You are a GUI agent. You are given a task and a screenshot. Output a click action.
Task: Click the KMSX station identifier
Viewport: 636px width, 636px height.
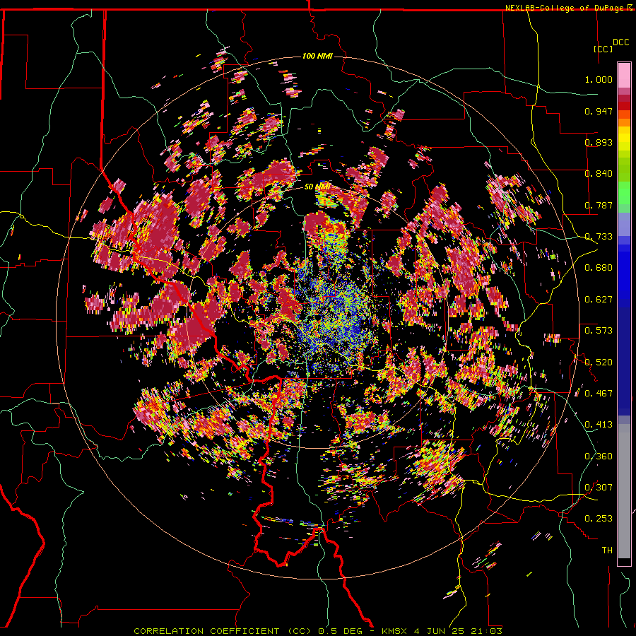click(396, 631)
